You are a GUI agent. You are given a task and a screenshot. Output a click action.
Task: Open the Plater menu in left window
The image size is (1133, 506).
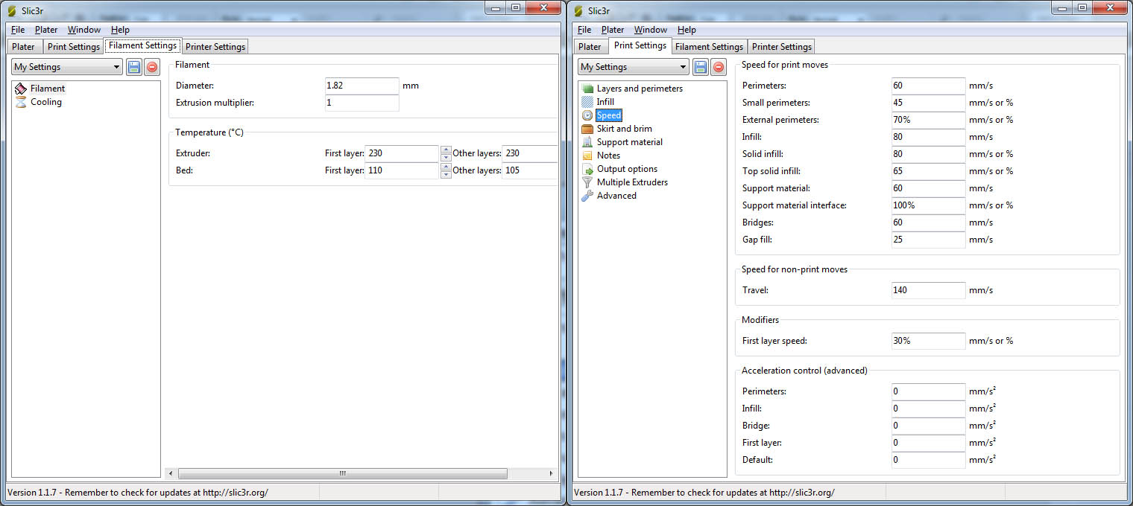point(46,30)
